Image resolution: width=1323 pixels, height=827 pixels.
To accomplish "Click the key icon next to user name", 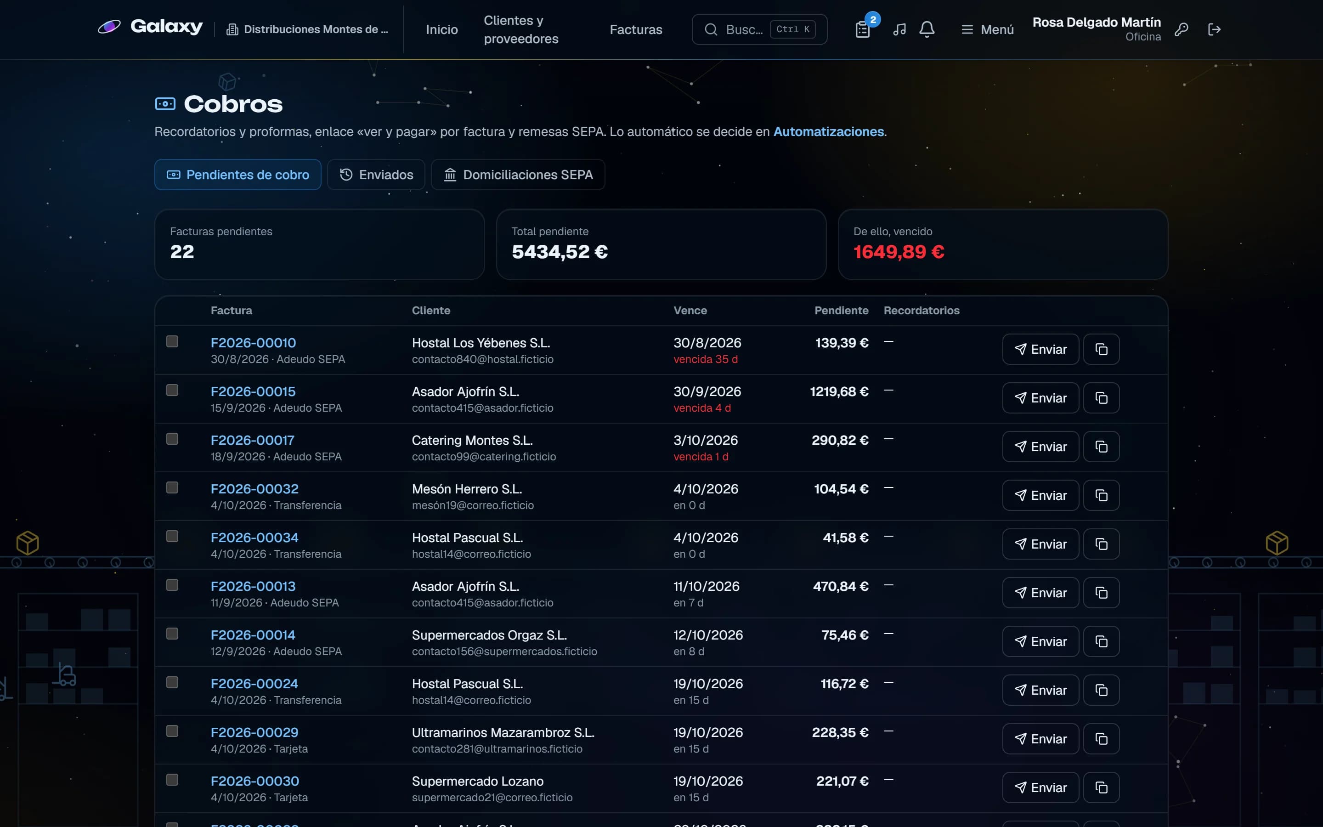I will 1182,29.
